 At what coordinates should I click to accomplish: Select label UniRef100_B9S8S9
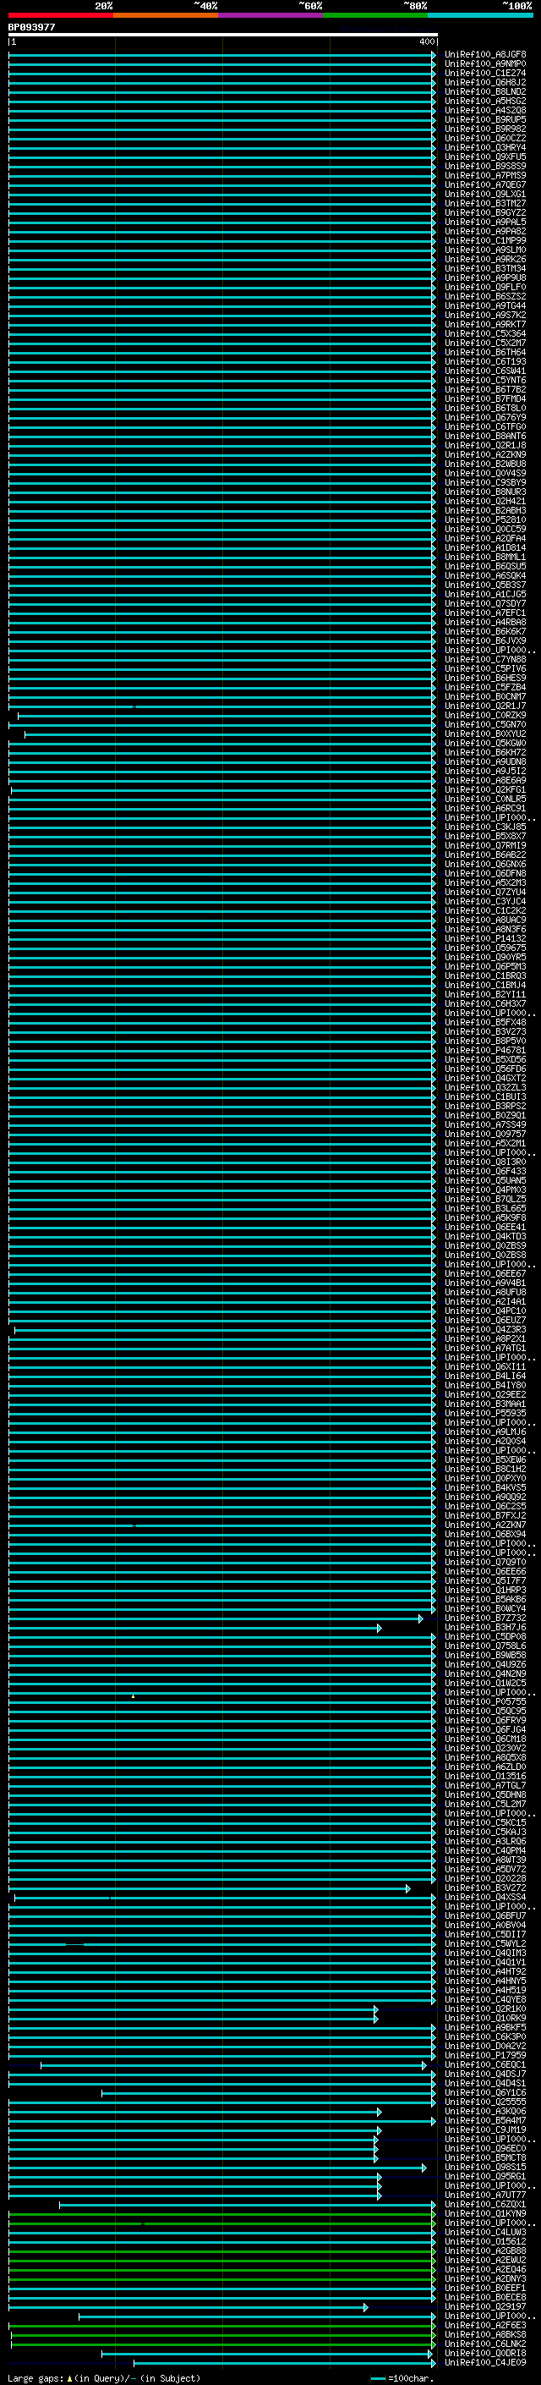(x=485, y=166)
